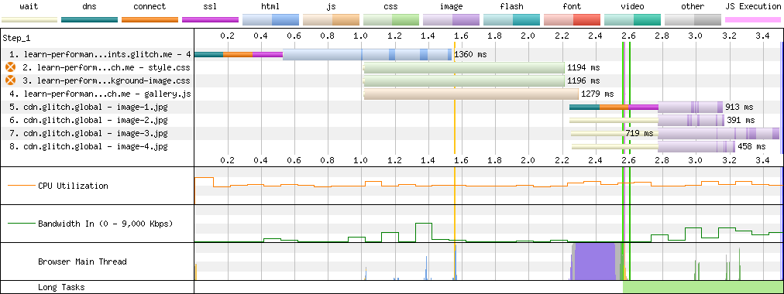Select the css legend color bar

click(x=391, y=20)
